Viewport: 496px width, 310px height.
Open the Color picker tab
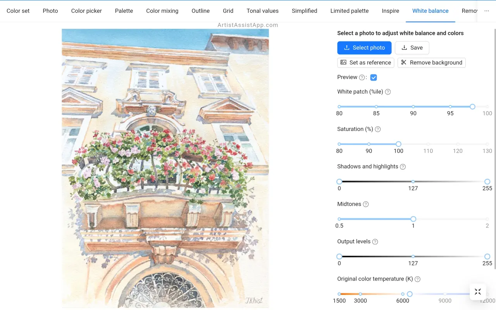click(86, 11)
